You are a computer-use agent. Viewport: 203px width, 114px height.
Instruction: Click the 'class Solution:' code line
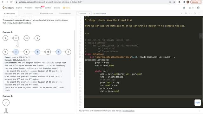95,54
